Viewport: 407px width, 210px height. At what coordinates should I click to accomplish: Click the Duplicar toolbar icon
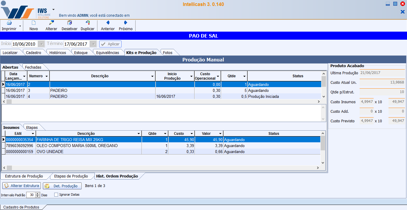point(88,23)
